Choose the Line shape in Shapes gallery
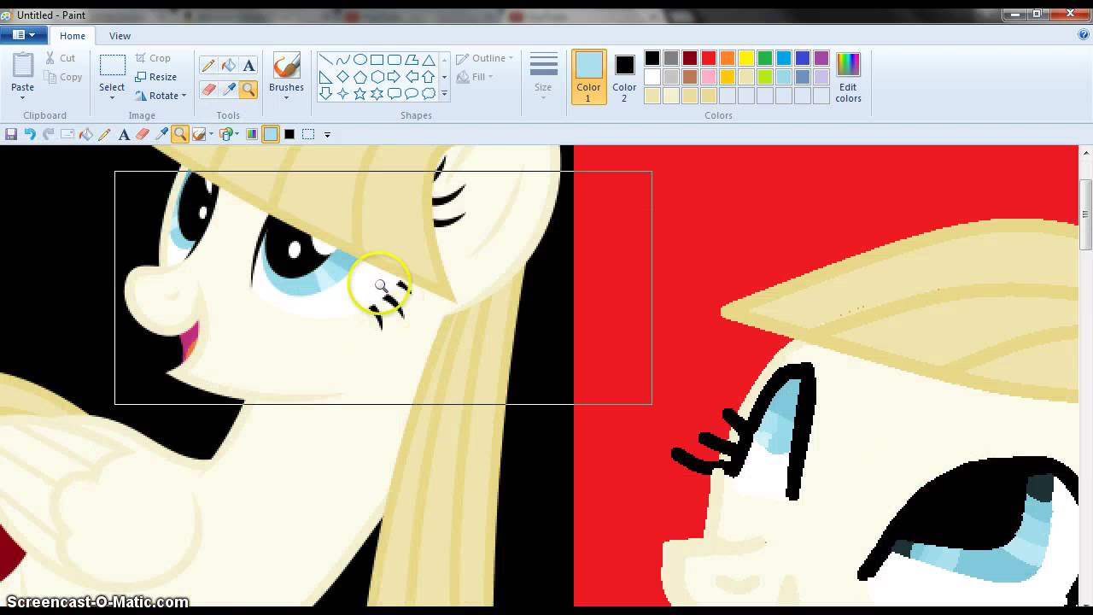The width and height of the screenshot is (1093, 615). click(x=326, y=60)
